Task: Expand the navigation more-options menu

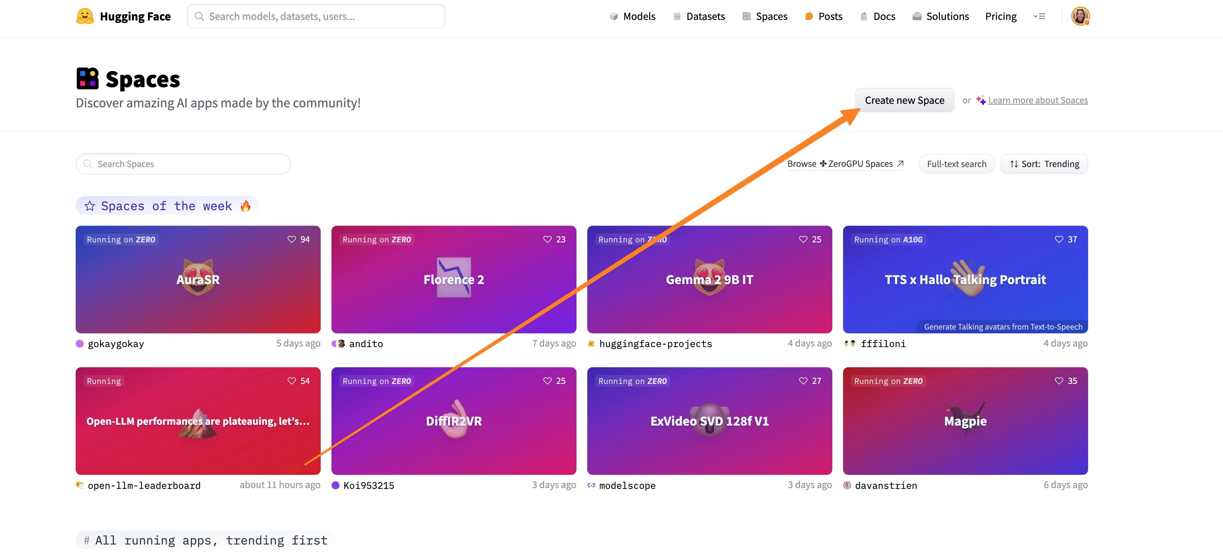Action: [x=1039, y=16]
